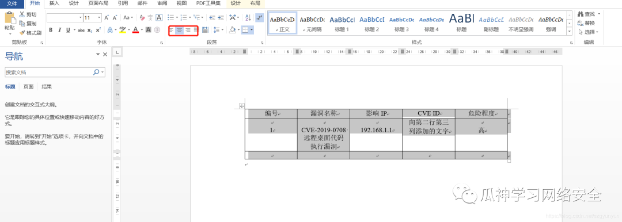Toggle subscript x₂
Viewport: 622px width, 222px height.
click(90, 30)
